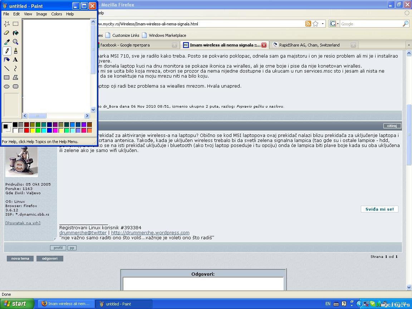This screenshot has height=309, width=412.
Task: Close the facebook - Google tab
Action: 175,45
